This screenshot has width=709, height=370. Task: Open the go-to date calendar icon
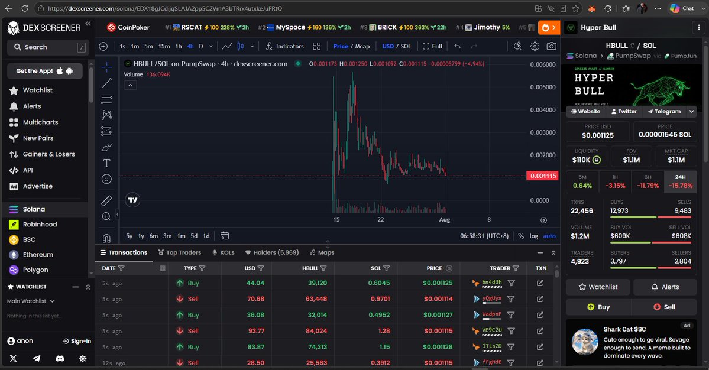[224, 236]
